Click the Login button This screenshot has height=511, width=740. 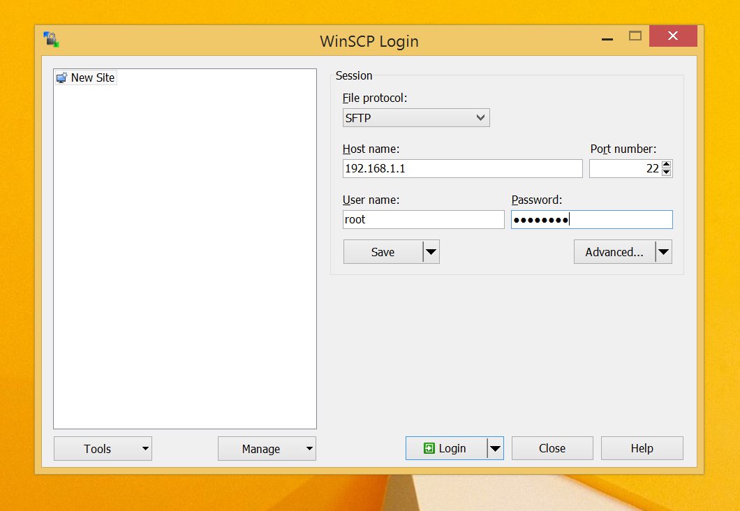pos(445,448)
